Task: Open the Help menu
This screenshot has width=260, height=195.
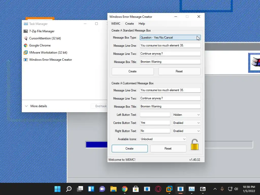Action: tap(142, 24)
